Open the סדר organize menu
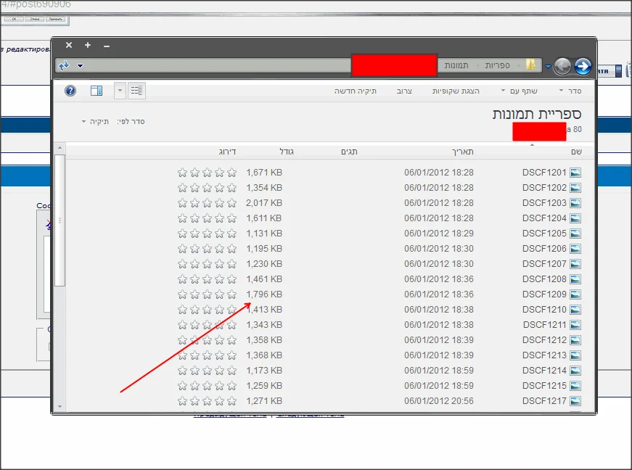The image size is (632, 470). pyautogui.click(x=570, y=91)
